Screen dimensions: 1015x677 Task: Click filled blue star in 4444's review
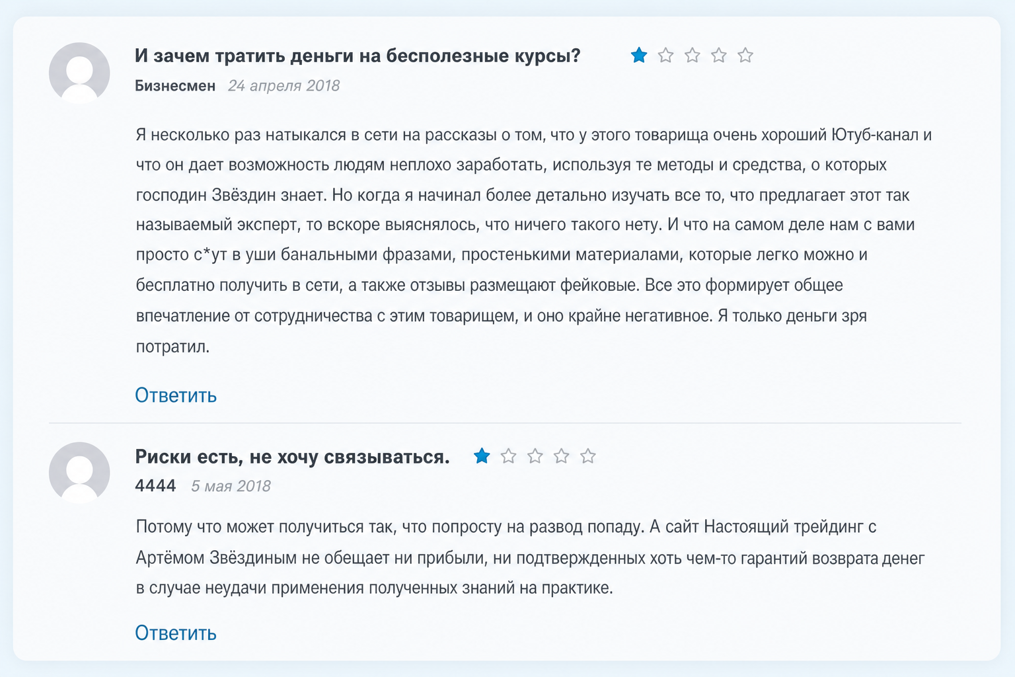482,456
